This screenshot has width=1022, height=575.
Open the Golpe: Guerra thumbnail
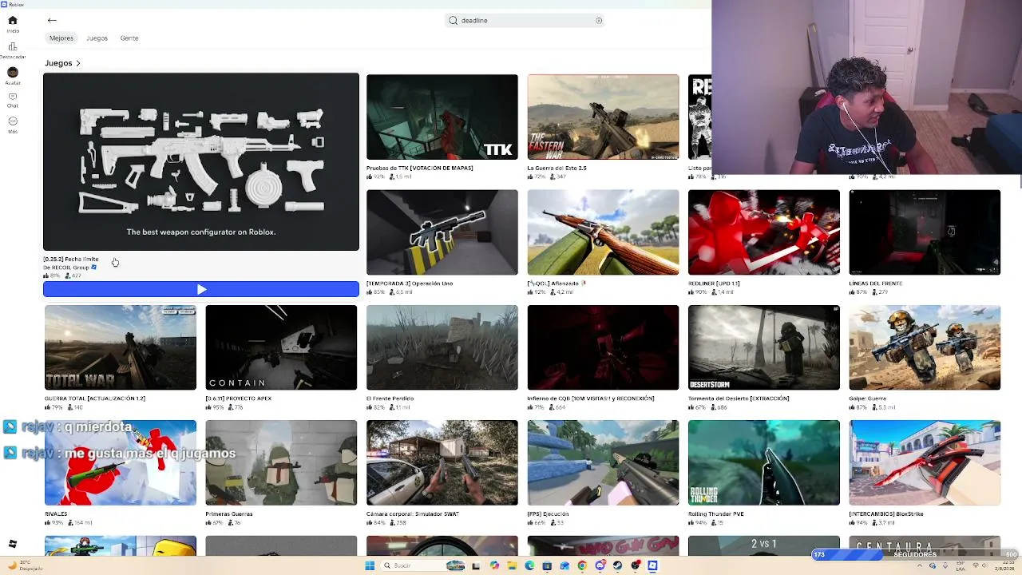coord(925,347)
